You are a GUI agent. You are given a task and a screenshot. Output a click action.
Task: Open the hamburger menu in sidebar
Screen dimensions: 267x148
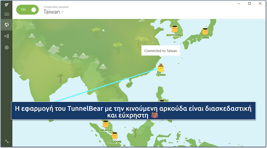click(x=6, y=14)
